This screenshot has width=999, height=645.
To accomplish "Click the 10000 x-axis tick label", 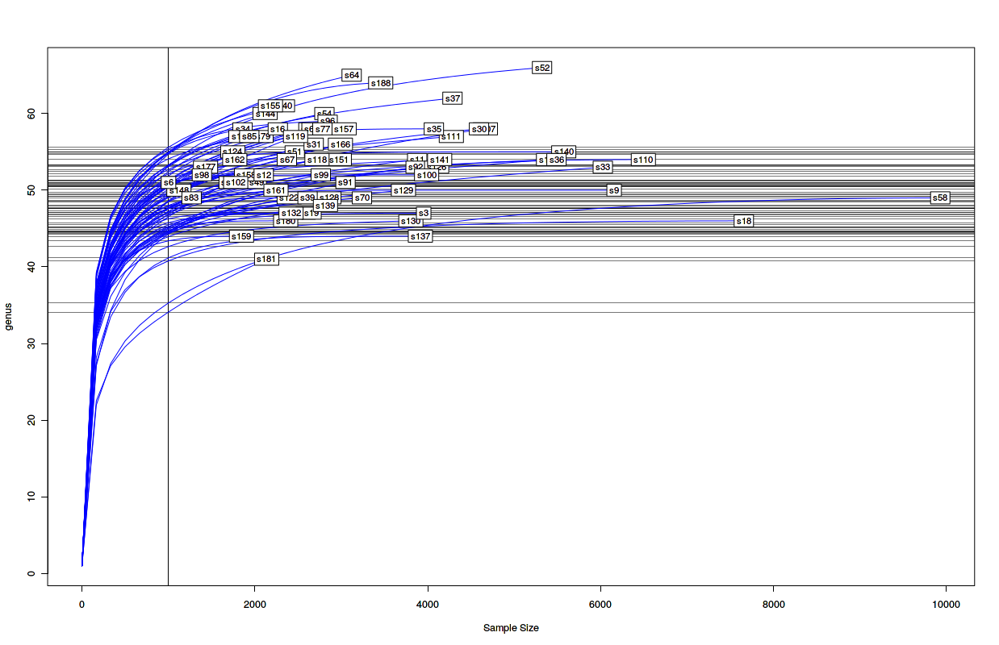I will [x=946, y=604].
